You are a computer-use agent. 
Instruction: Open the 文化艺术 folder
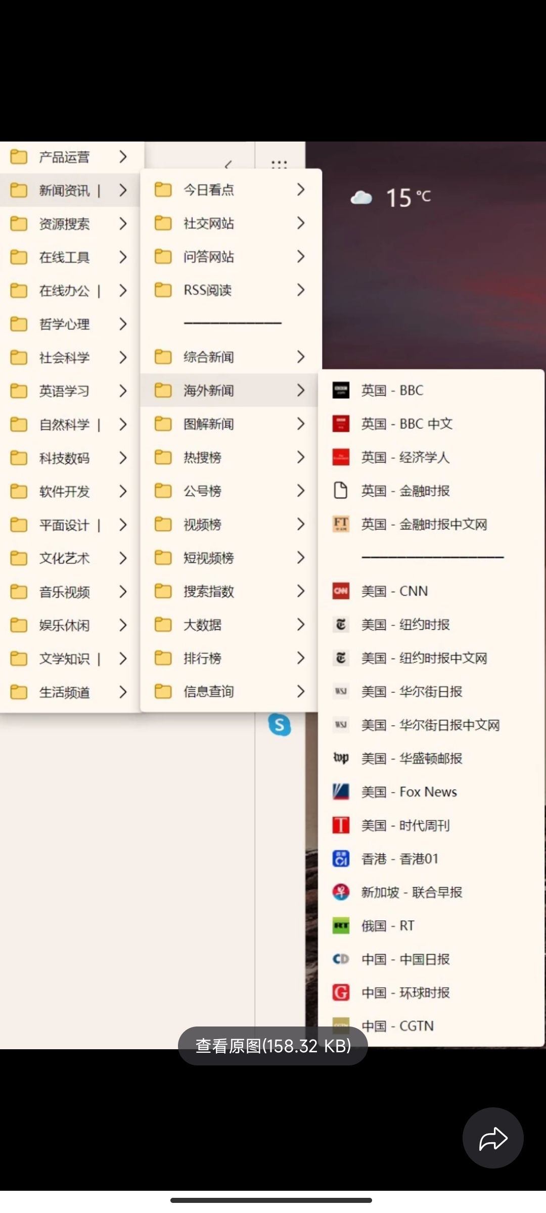tap(70, 558)
